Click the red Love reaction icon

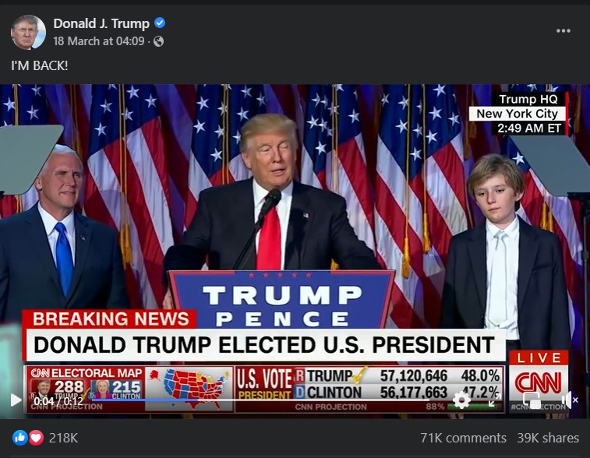pyautogui.click(x=36, y=438)
